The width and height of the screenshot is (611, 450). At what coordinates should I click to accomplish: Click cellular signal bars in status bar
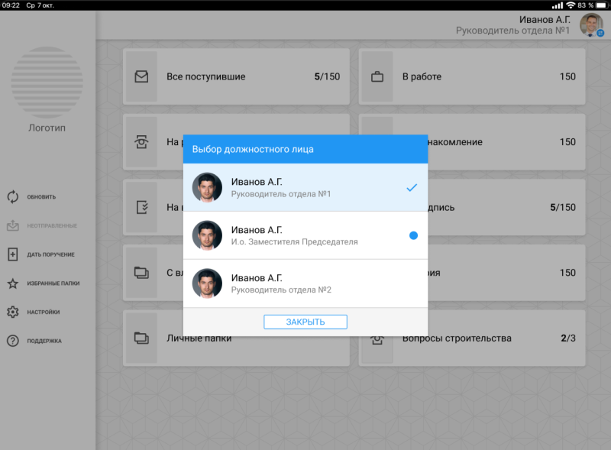coord(558,5)
